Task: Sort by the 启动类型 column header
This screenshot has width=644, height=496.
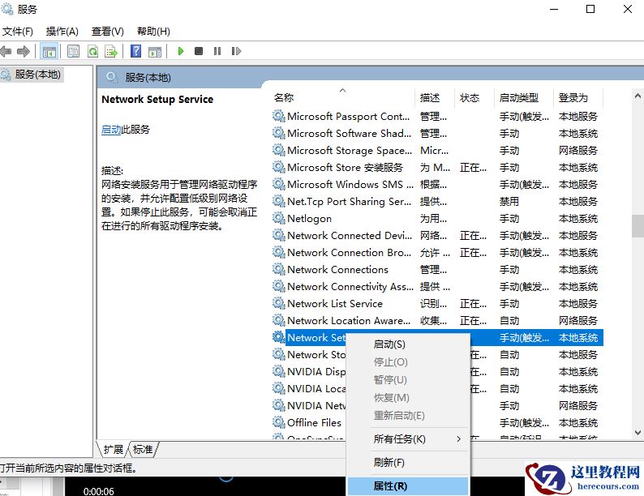Action: [x=524, y=97]
